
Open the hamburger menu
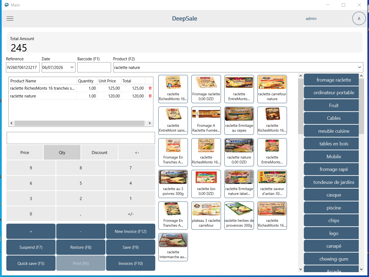coord(10,19)
